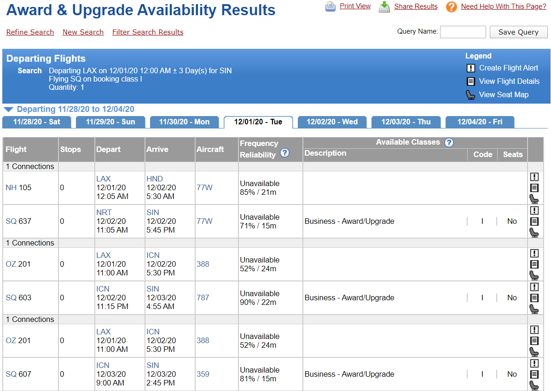Open the Available Classes help icon
Screen dimensions: 551x391
449,142
